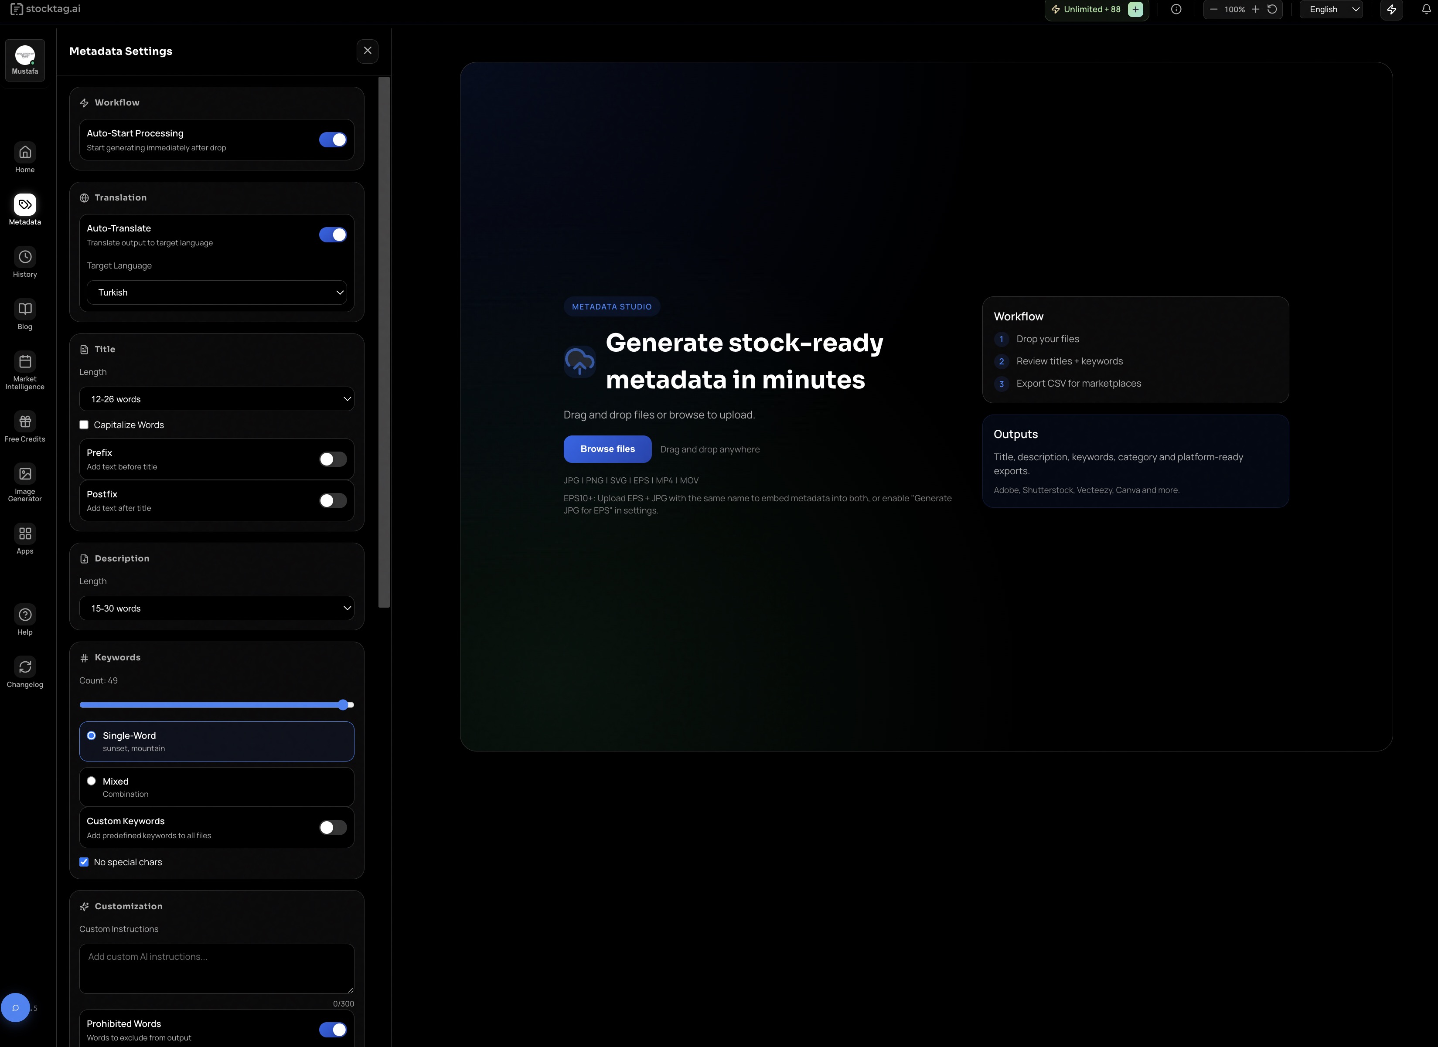Select the Mixed keywords radio option
1438x1047 pixels.
(91, 781)
